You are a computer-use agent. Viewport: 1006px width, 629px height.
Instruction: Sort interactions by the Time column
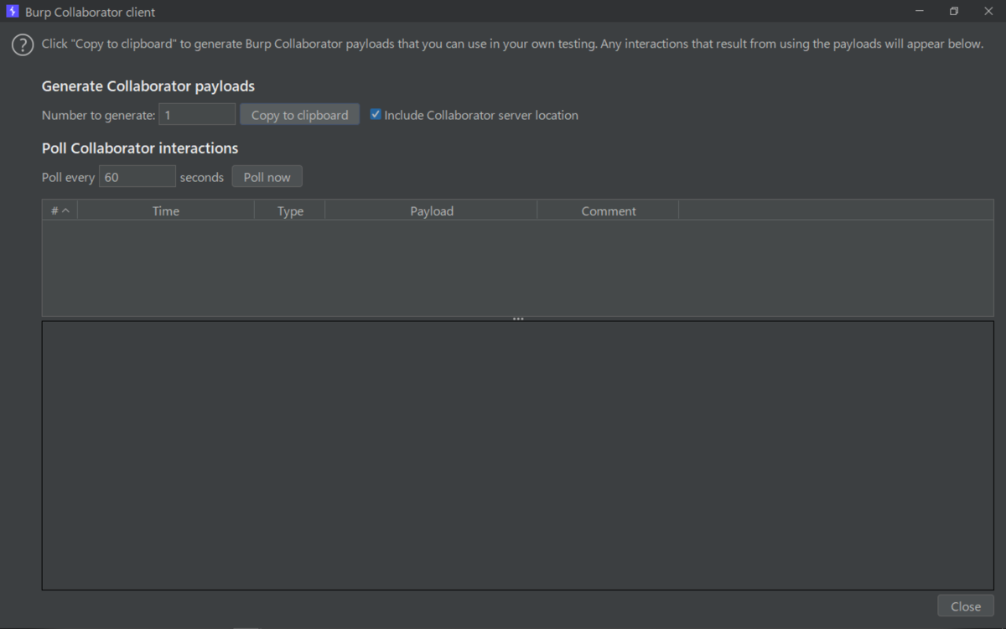click(166, 211)
